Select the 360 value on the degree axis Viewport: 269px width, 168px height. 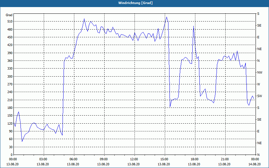click(10, 61)
